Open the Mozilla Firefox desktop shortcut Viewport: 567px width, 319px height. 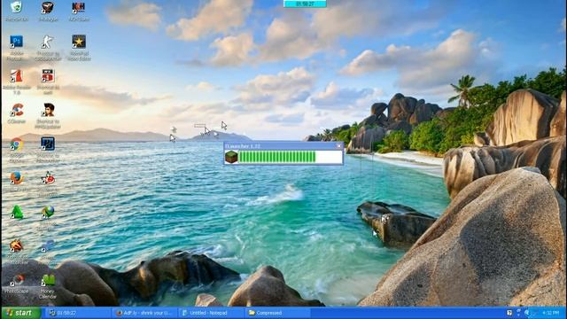(x=16, y=178)
